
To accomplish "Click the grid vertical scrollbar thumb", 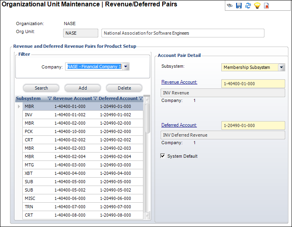I will [x=147, y=118].
